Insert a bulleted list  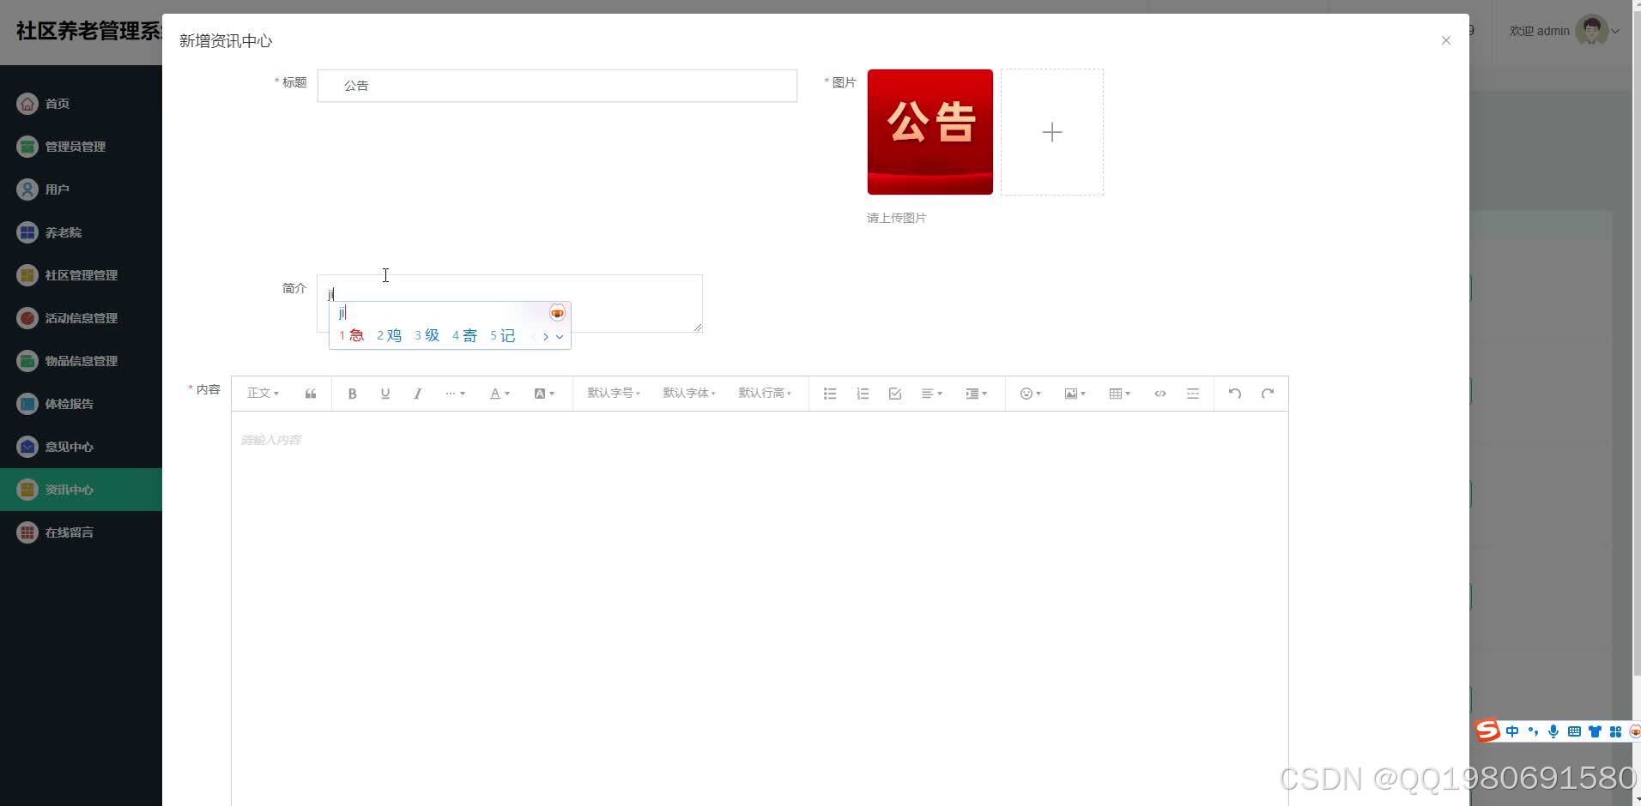point(830,394)
